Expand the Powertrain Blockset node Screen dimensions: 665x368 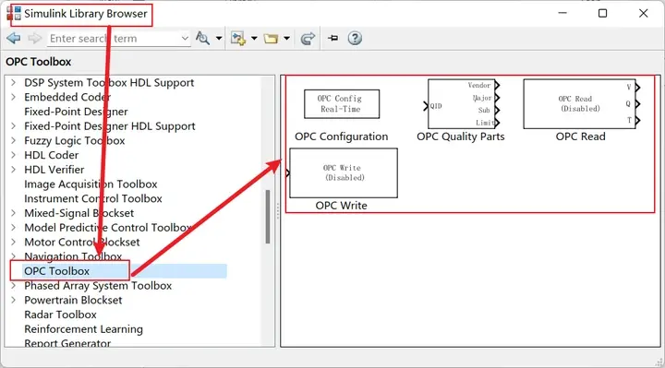(13, 300)
